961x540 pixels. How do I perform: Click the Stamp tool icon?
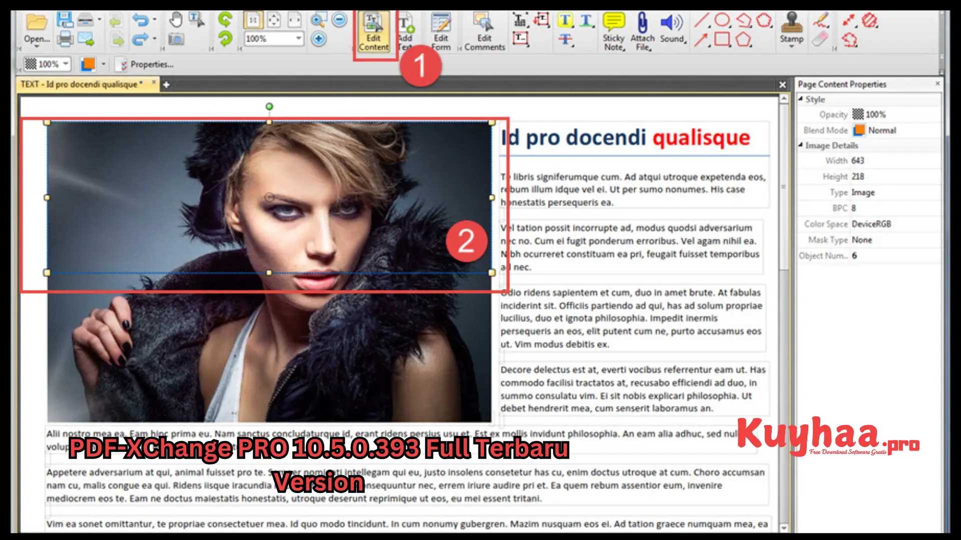791,22
